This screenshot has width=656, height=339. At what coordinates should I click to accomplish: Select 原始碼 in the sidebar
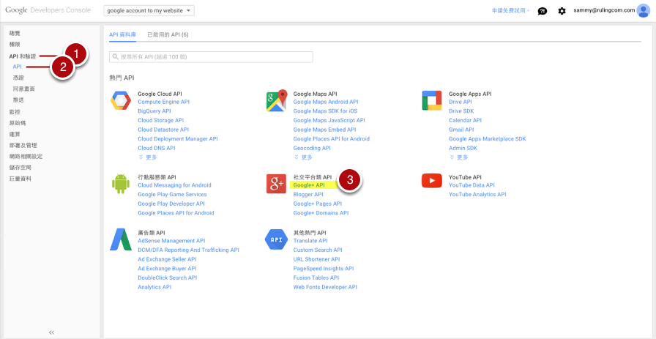[x=18, y=123]
